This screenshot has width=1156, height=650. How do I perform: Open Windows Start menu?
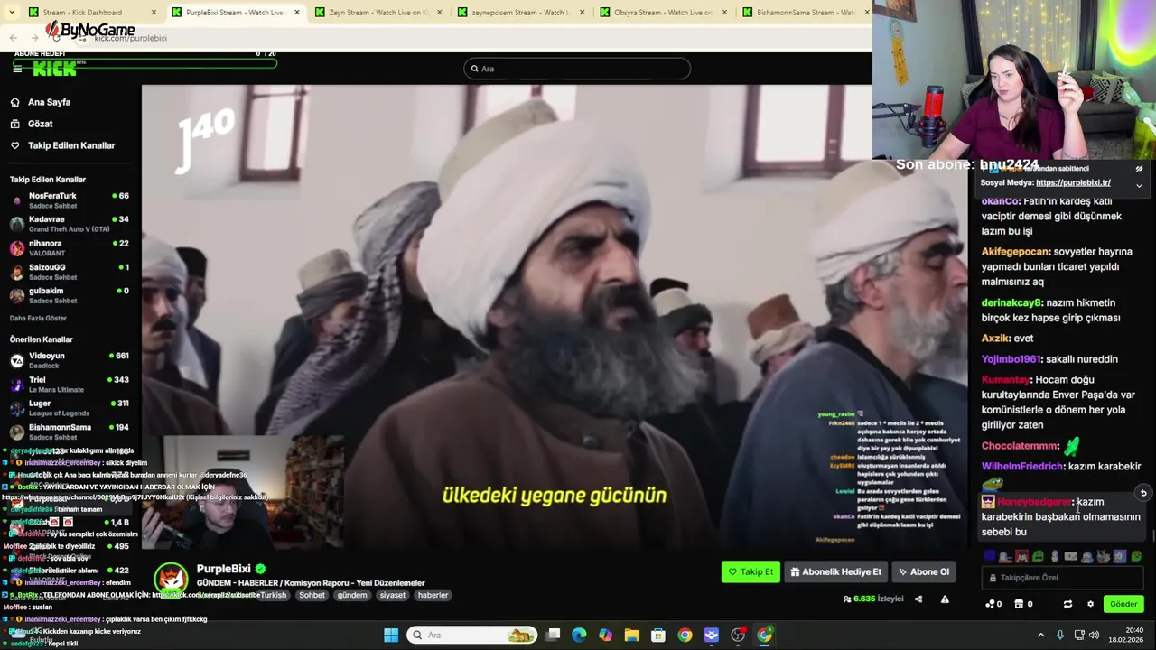pos(391,635)
